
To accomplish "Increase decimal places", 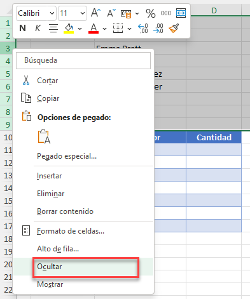I will click(x=143, y=29).
